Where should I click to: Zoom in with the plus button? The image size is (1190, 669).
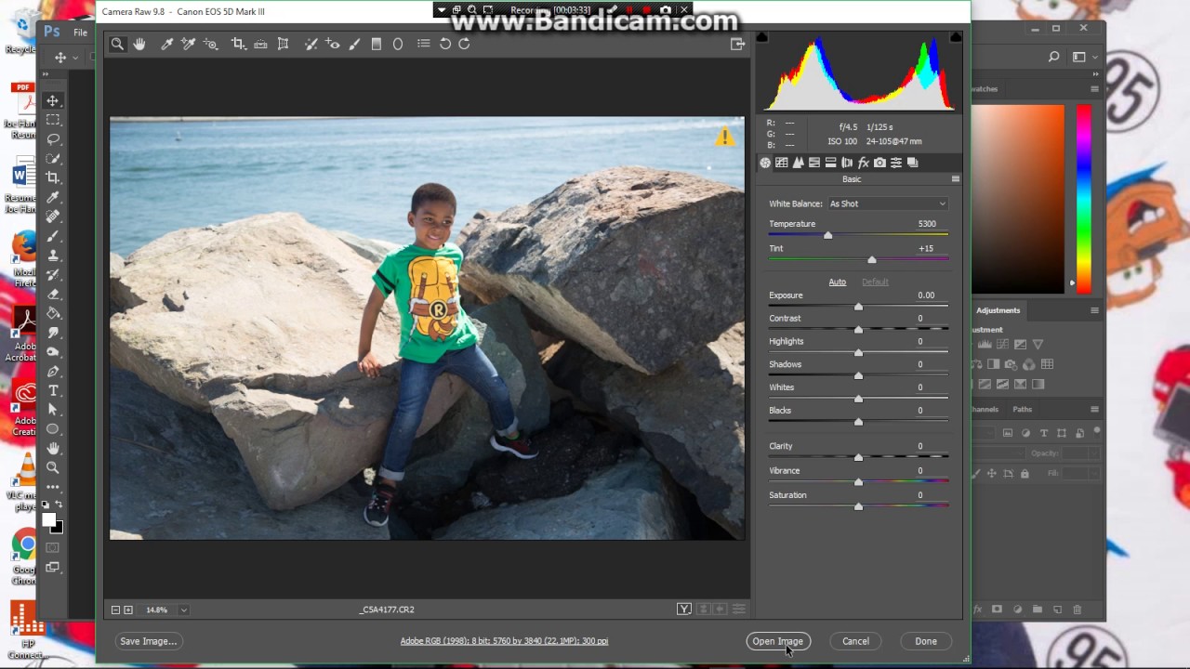(x=128, y=610)
